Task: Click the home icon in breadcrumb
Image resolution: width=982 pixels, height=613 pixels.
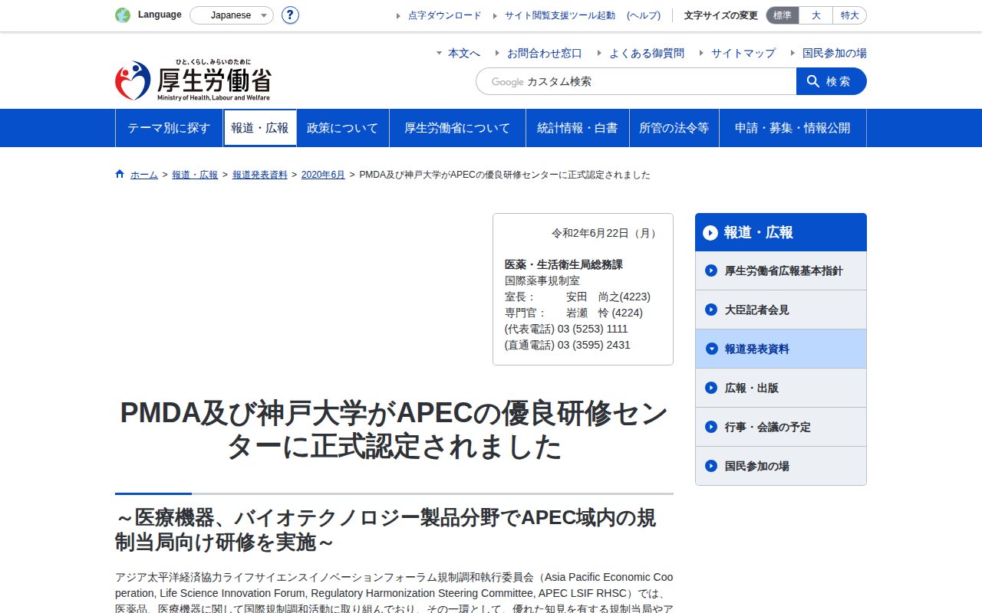Action: [x=120, y=174]
